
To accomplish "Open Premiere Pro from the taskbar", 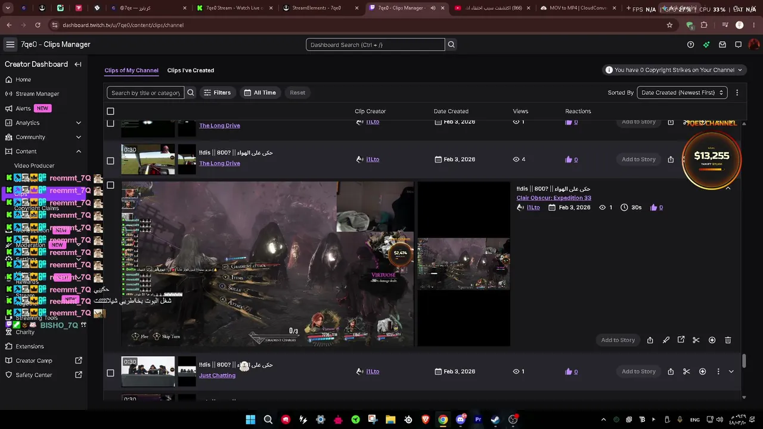I will pos(477,419).
